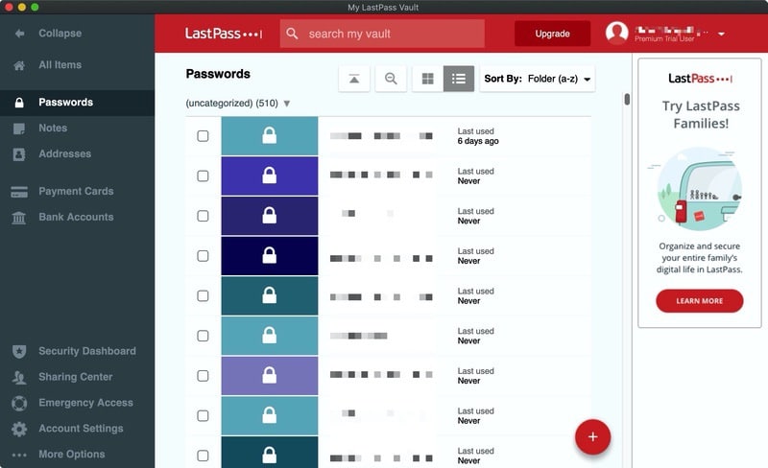The width and height of the screenshot is (768, 468).
Task: Click the Bank Accounts building icon
Action: (x=19, y=218)
